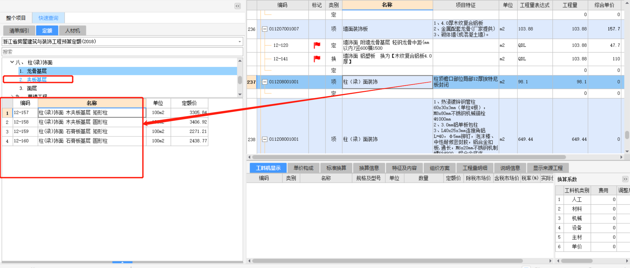This screenshot has width=630, height=268.
Task: Collapse row 238 item 011208001001
Action: click(x=264, y=139)
